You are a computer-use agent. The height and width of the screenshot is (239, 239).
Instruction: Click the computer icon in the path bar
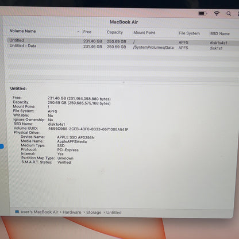pos(17,211)
